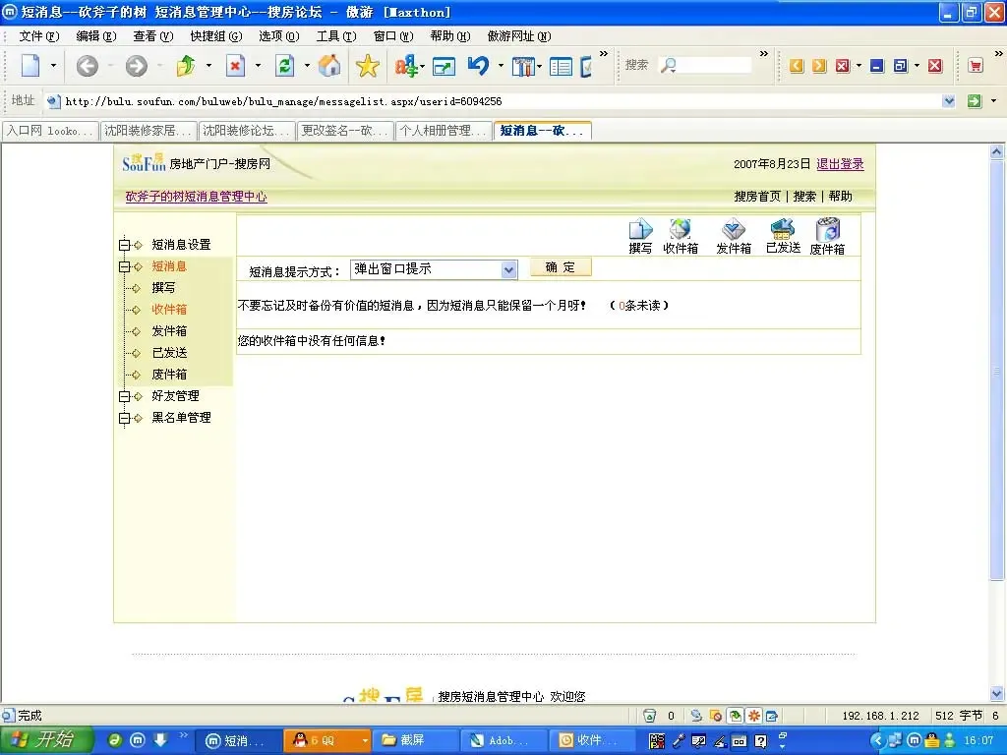The image size is (1007, 755).
Task: Click the SouFun logo in page header
Action: (144, 162)
